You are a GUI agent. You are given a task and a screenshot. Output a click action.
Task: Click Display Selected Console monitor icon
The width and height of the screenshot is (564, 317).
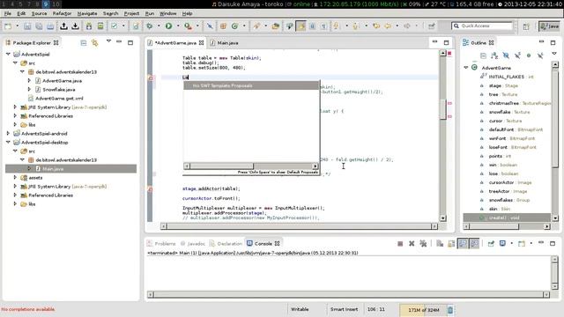pos(502,244)
